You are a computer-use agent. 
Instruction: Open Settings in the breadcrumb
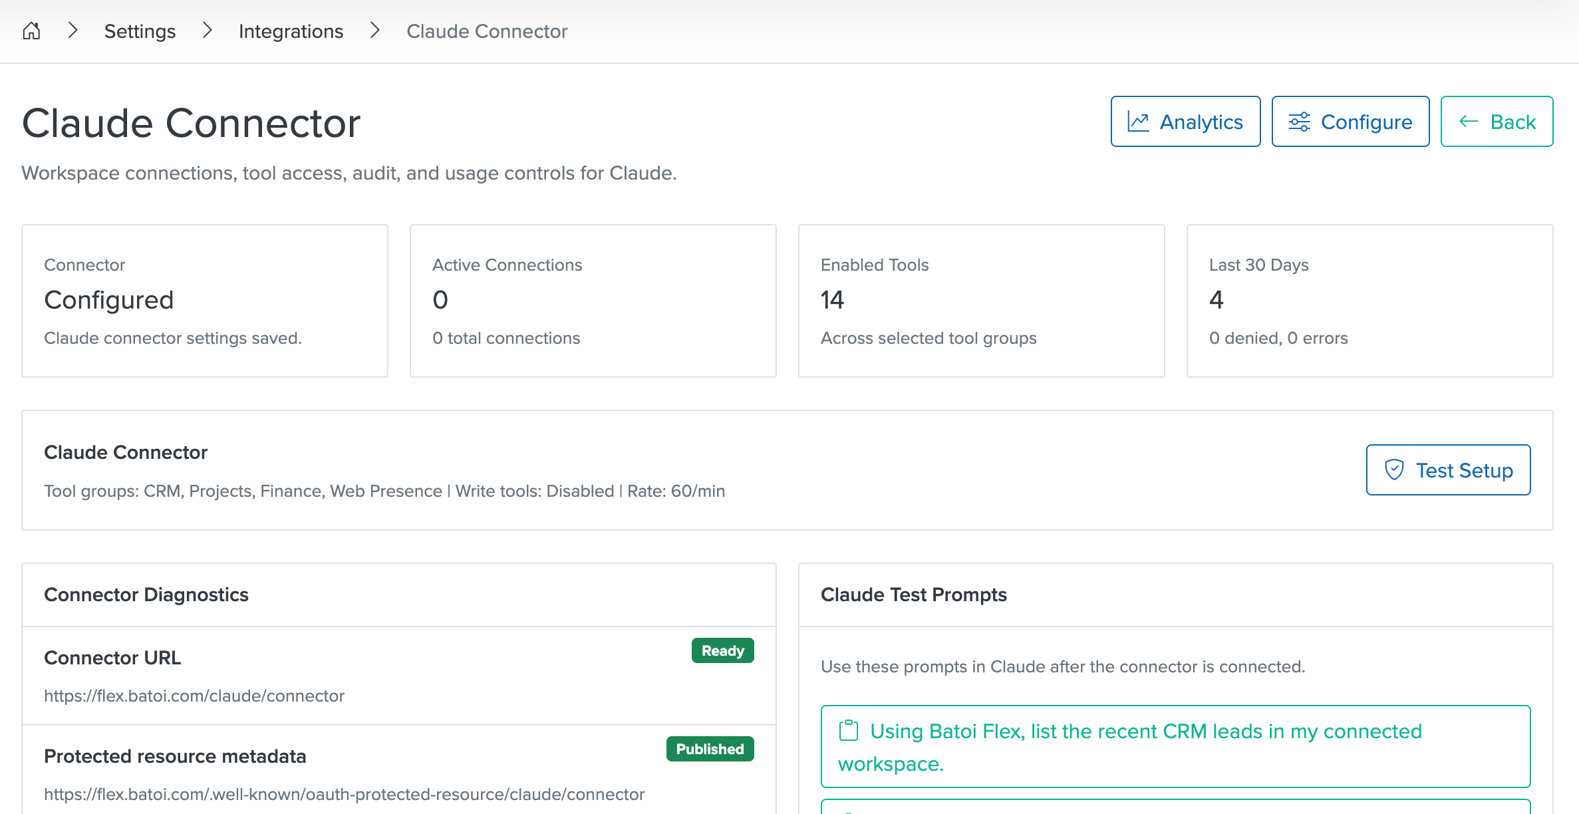pyautogui.click(x=140, y=31)
